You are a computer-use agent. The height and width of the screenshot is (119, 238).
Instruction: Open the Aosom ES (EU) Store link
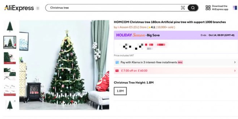point(133,27)
